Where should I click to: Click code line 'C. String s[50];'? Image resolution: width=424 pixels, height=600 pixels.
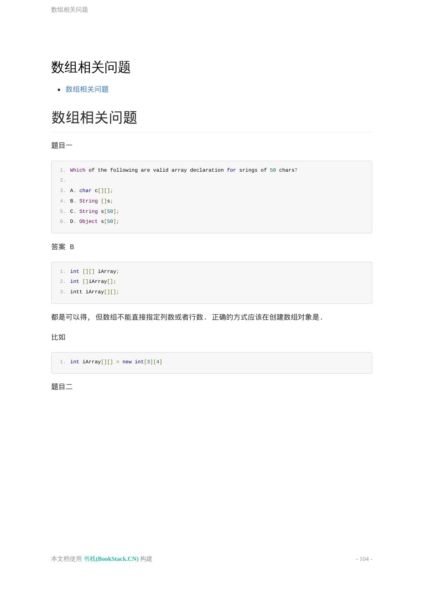[x=94, y=211]
